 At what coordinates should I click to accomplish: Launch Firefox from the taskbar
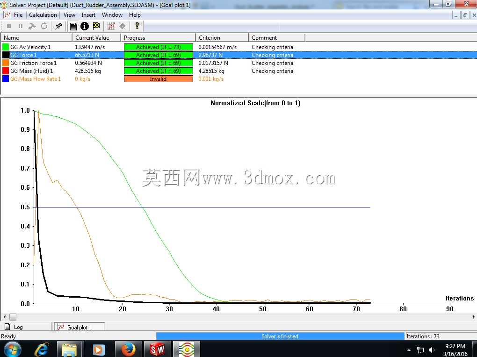(x=128, y=349)
